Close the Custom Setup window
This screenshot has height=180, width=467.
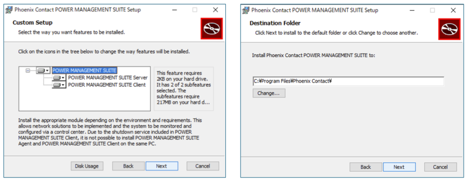click(x=216, y=10)
